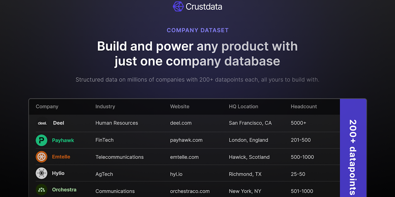This screenshot has height=197, width=395.
Task: Click the orange Emtelle logo icon
Action: (42, 157)
